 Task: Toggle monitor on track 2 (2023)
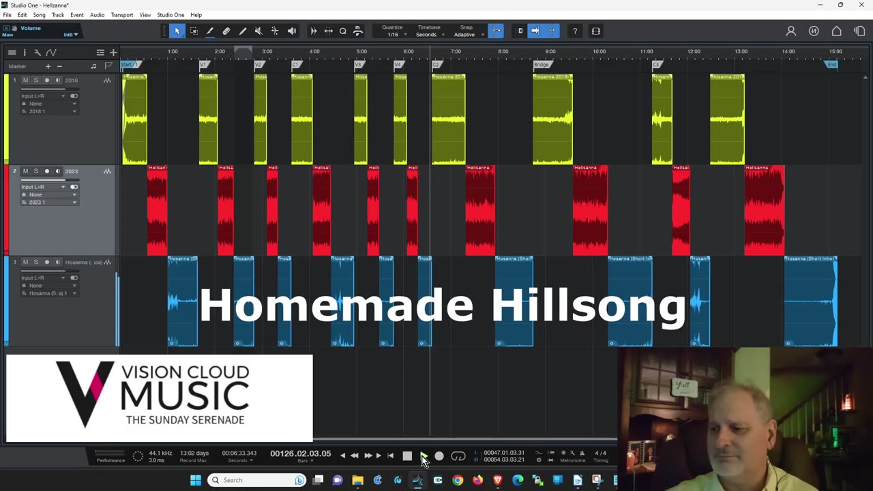click(x=58, y=171)
